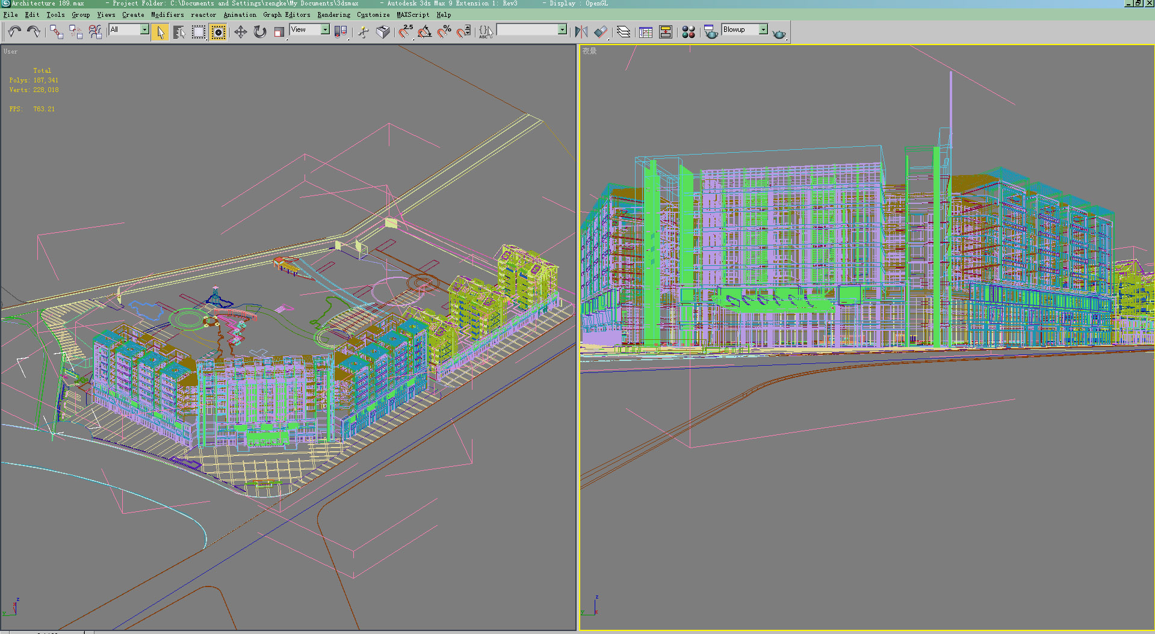This screenshot has height=634, width=1155.
Task: Activate the Select and Link tool
Action: (x=57, y=31)
